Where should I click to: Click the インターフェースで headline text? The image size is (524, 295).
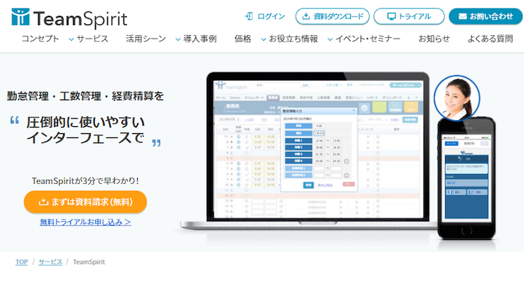tap(85, 137)
